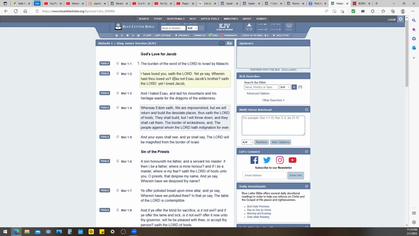Open the Devotionals menu
The height and width of the screenshot is (236, 419).
click(176, 19)
